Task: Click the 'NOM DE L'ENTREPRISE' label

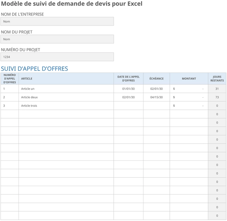Action: 22,14
